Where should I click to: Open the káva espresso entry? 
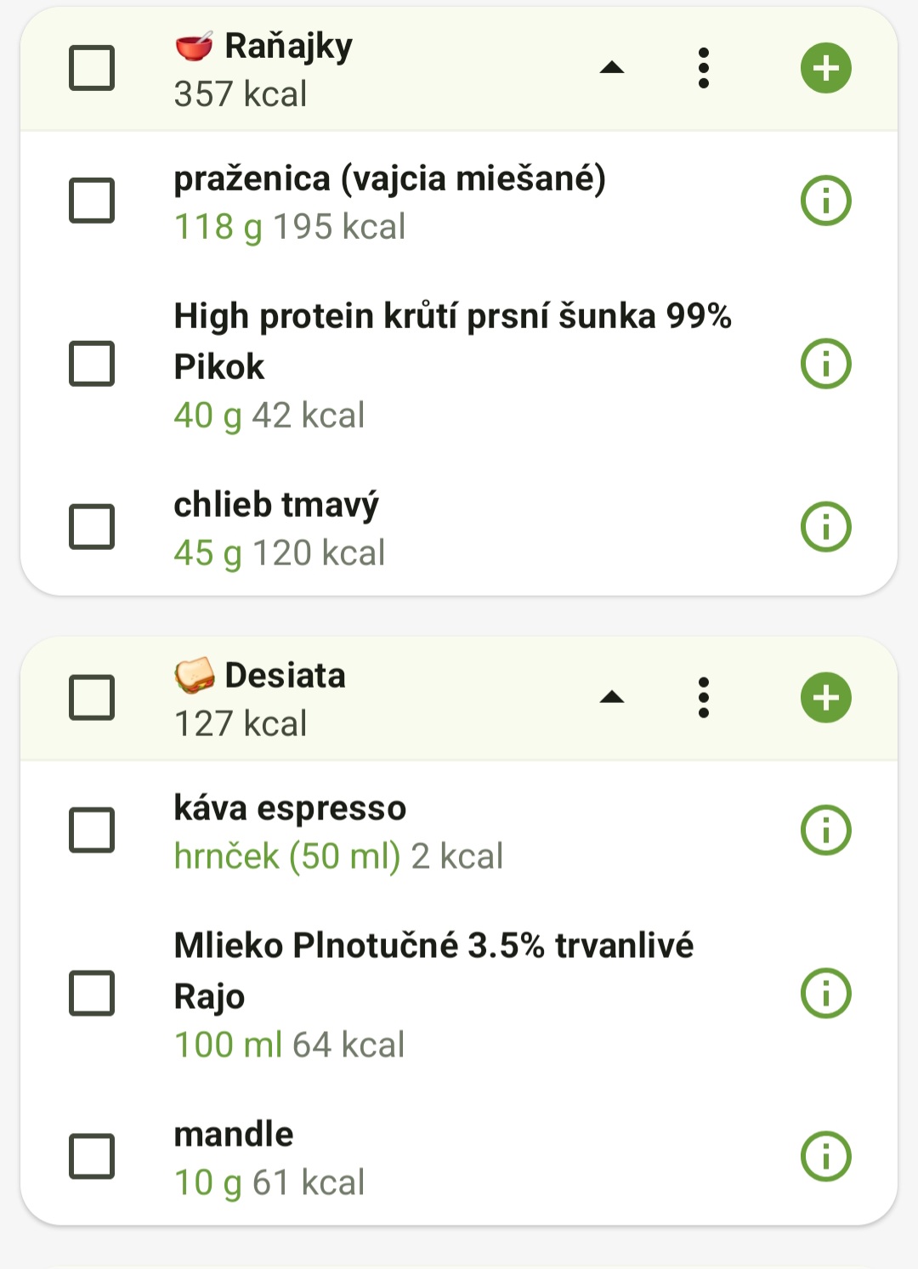click(x=340, y=831)
